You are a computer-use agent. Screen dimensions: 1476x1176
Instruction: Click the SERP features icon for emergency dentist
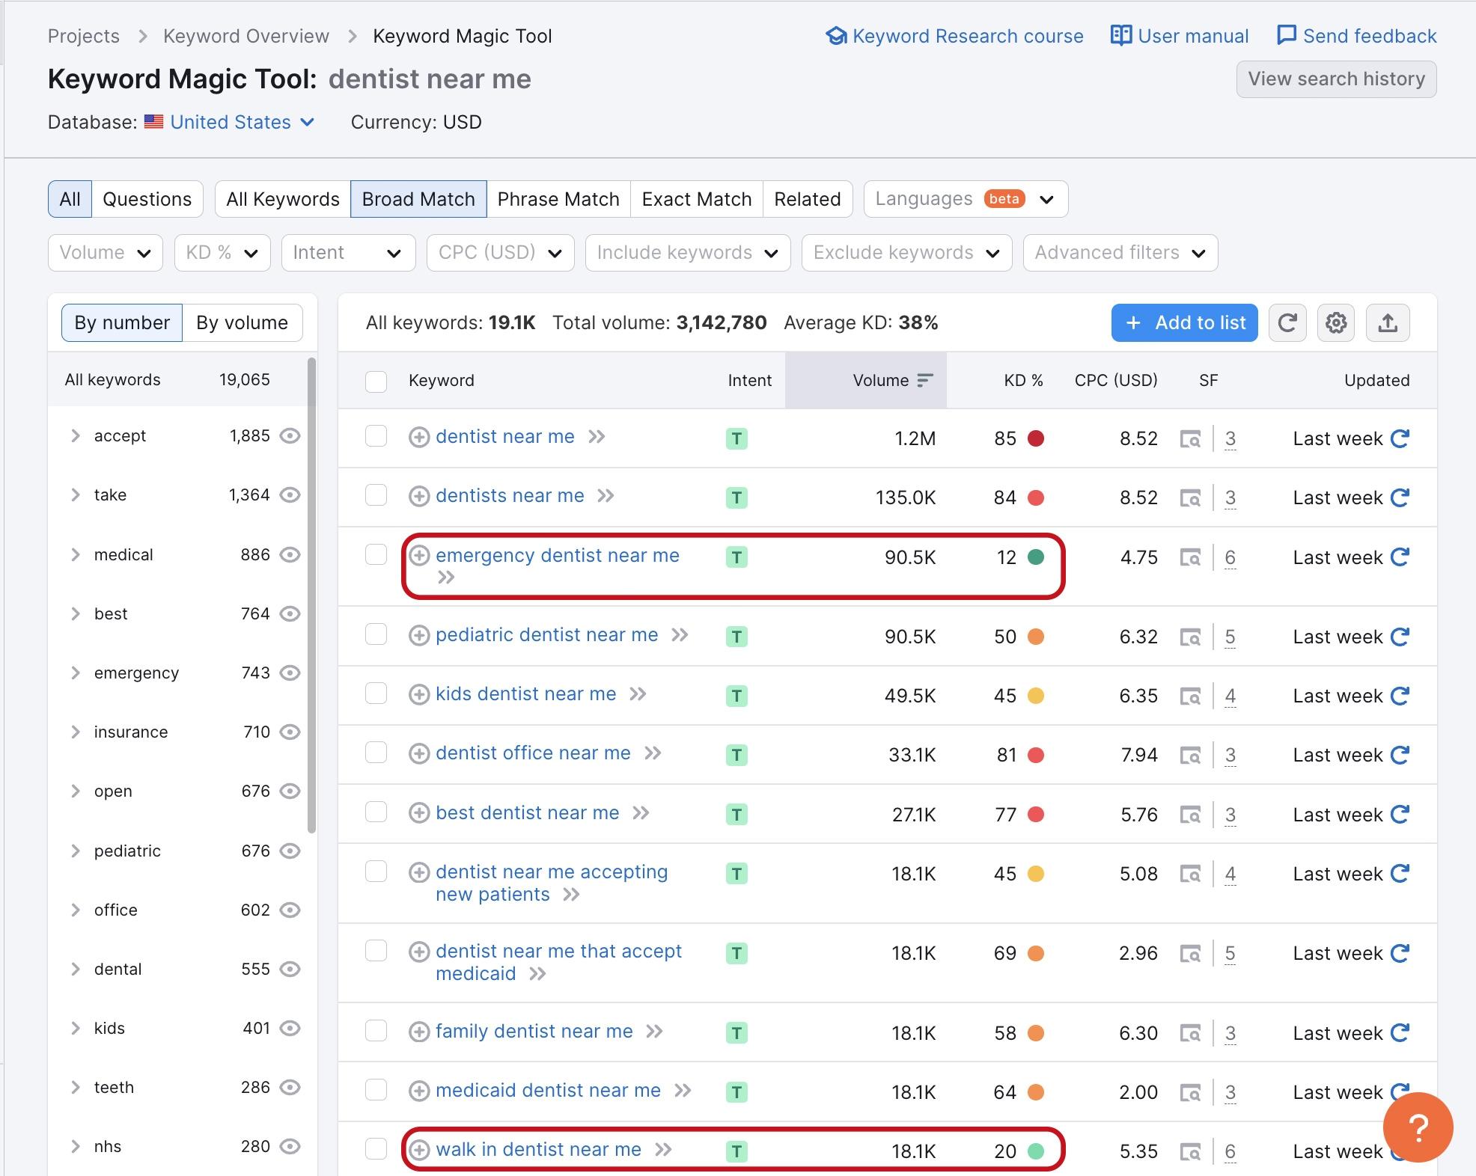pos(1192,556)
